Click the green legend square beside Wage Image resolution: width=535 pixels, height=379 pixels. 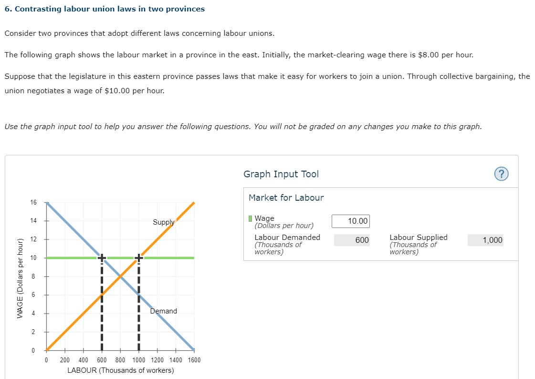pos(249,218)
